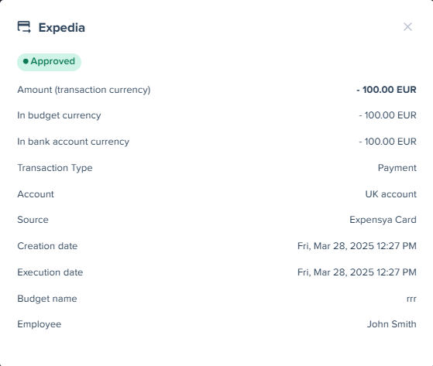Click the Execution date timestamp value

(x=357, y=272)
